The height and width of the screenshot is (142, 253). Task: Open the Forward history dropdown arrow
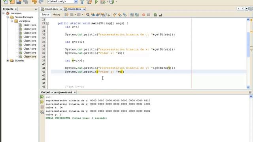pyautogui.click(x=82, y=15)
